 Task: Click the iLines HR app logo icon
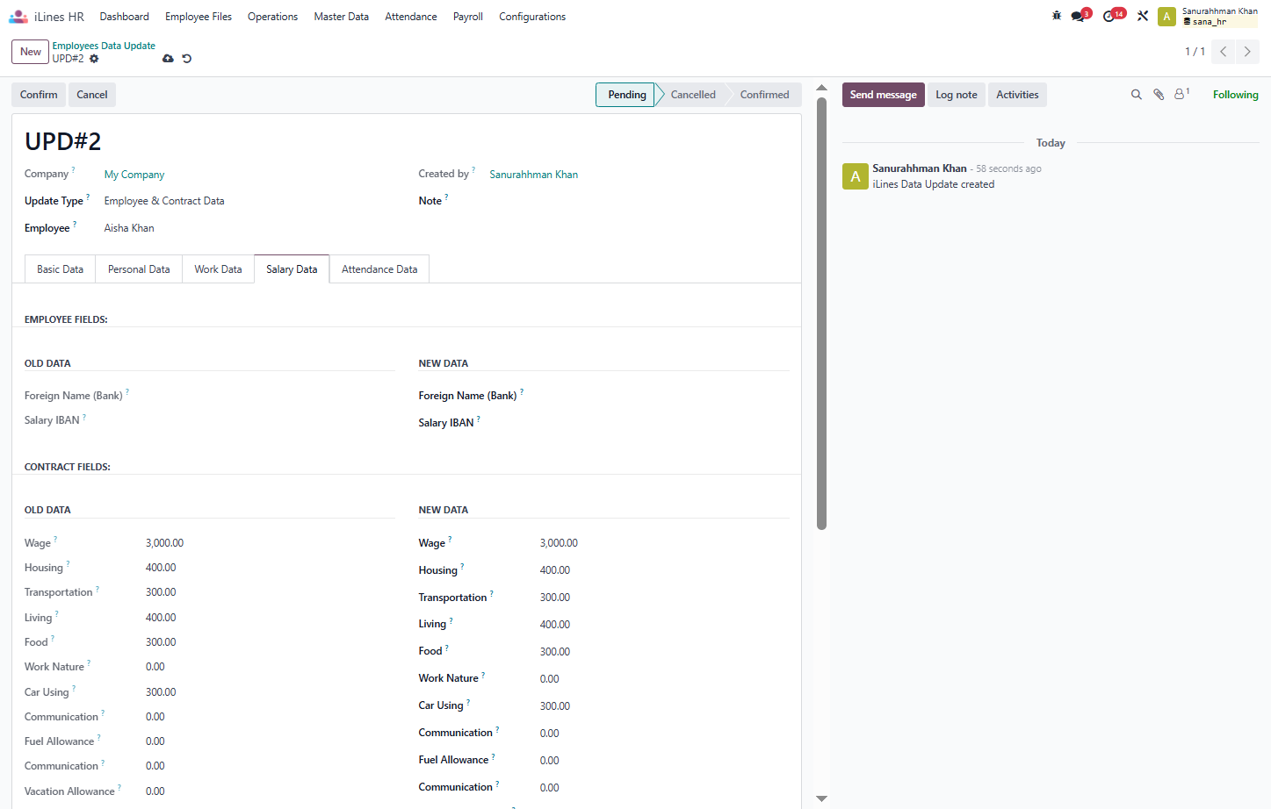pyautogui.click(x=18, y=17)
